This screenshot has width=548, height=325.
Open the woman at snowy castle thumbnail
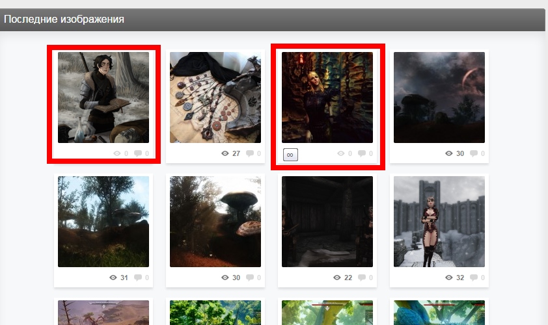[x=439, y=222]
